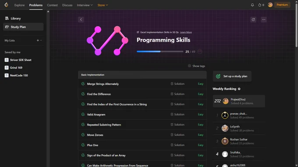Open Sign of the Product of an Array
Viewport: 298px width, 167px height.
[x=106, y=155]
